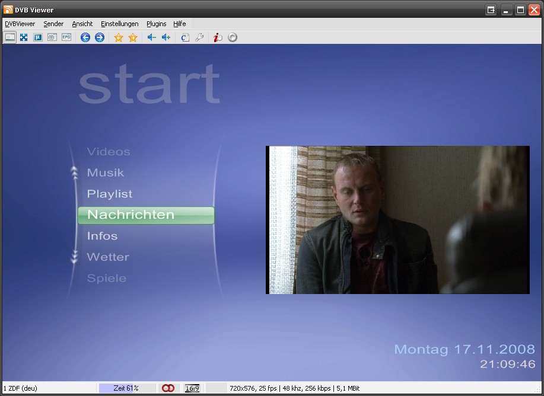Select Nachrichten in the start menu
The width and height of the screenshot is (544, 396).
point(146,215)
